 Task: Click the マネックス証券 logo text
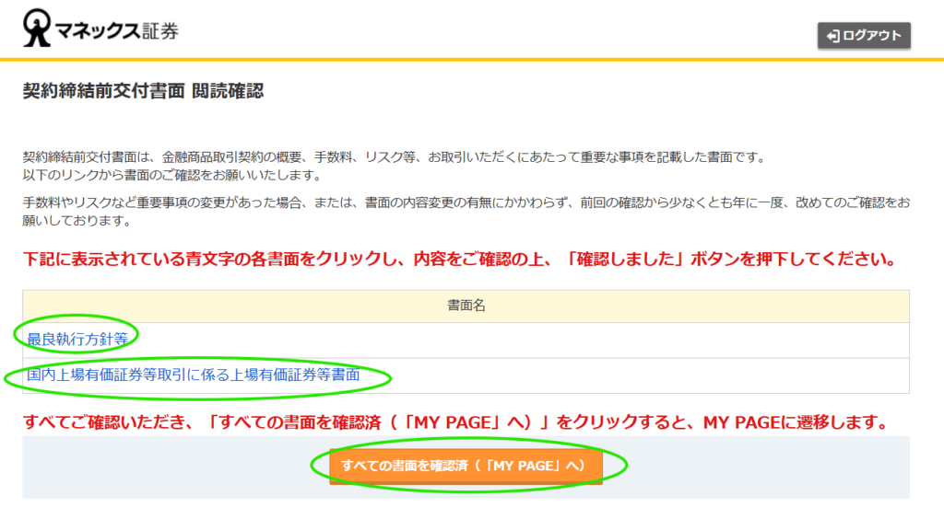click(120, 30)
